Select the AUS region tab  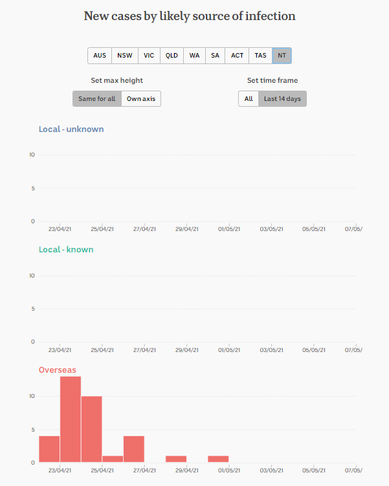pos(100,56)
